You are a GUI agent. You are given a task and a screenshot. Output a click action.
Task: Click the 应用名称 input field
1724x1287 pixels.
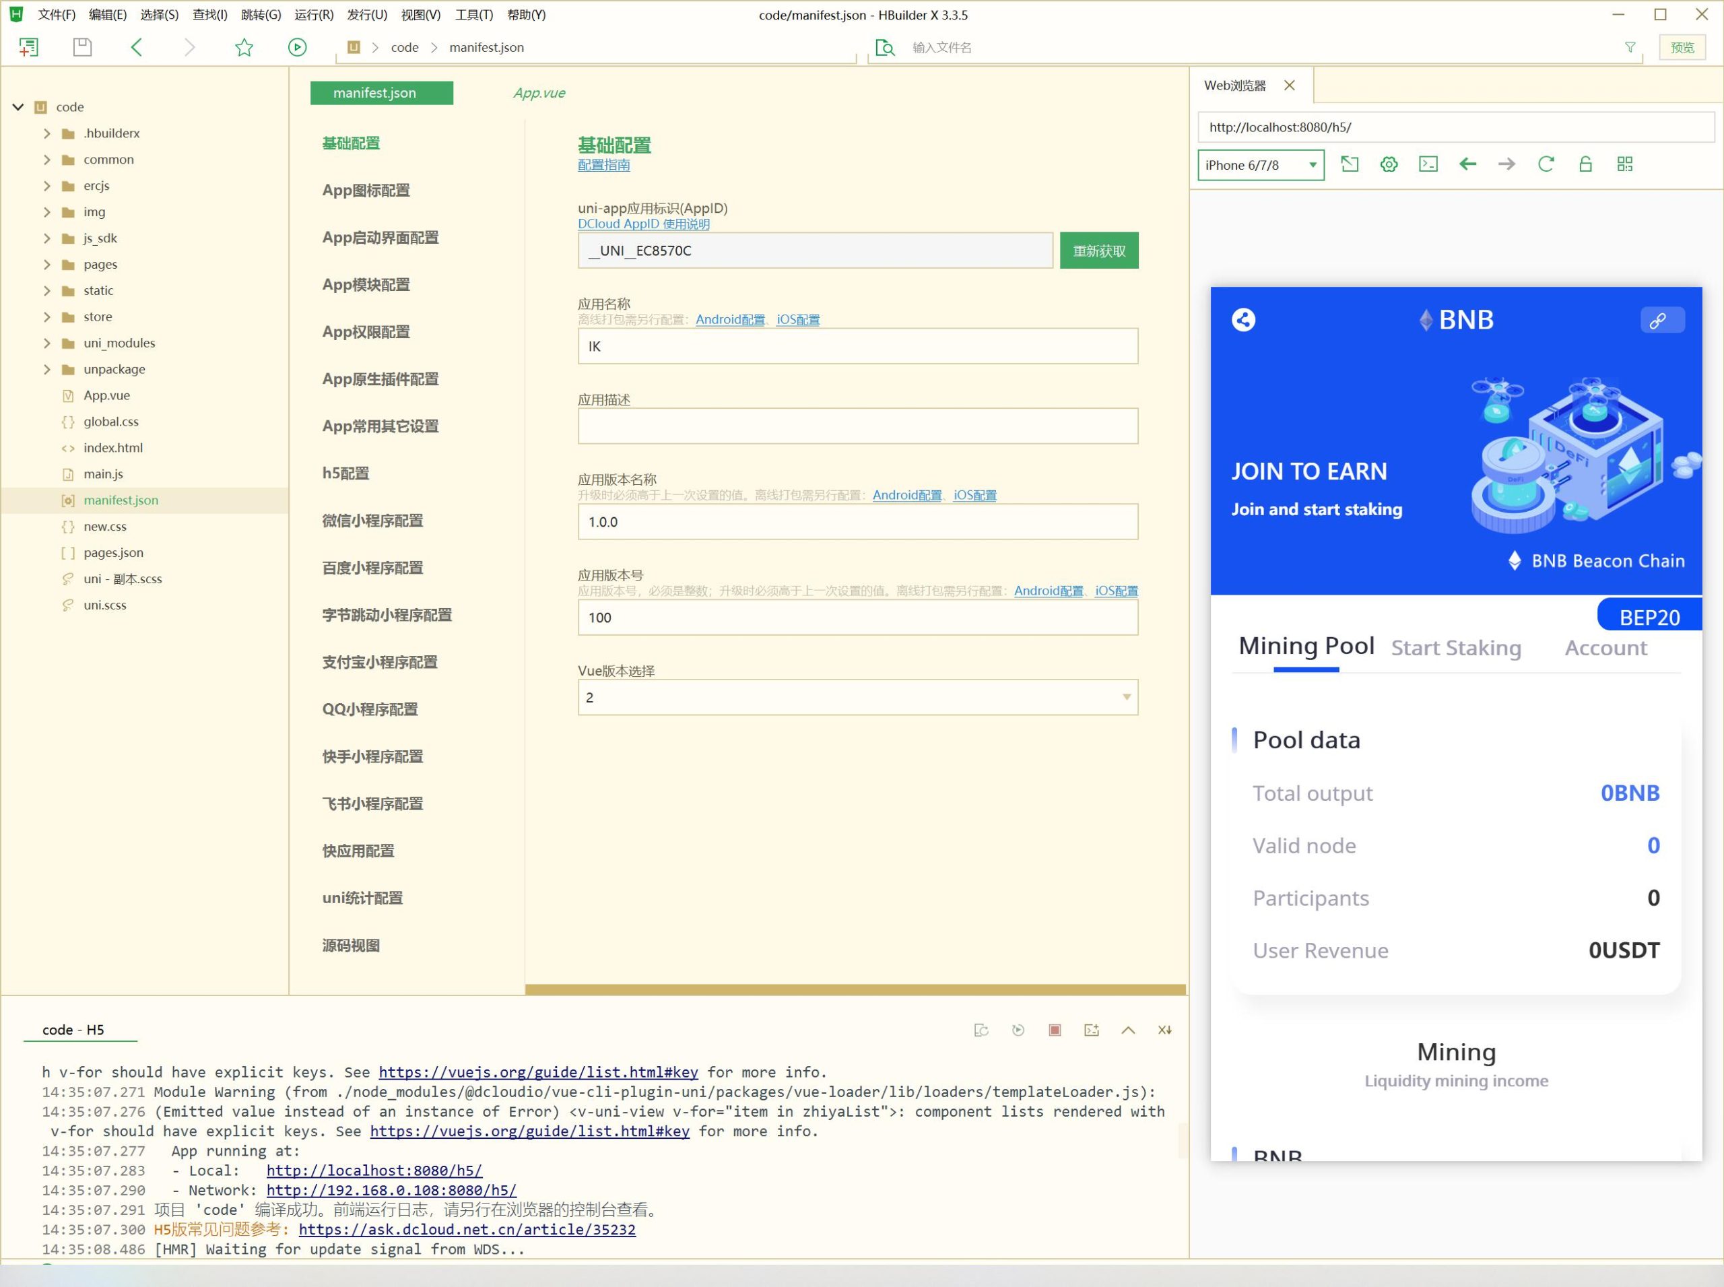coord(857,346)
